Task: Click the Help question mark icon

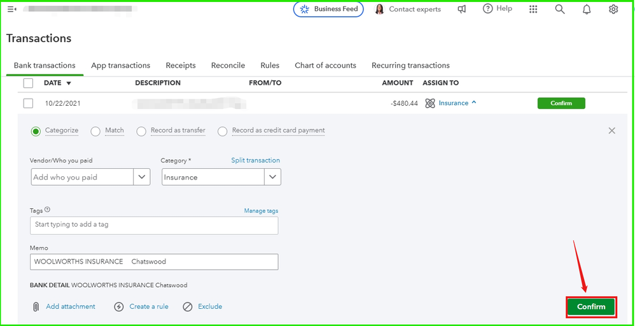Action: 488,9
